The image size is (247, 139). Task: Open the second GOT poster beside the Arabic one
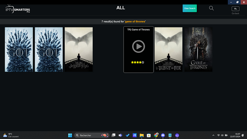(x=49, y=49)
